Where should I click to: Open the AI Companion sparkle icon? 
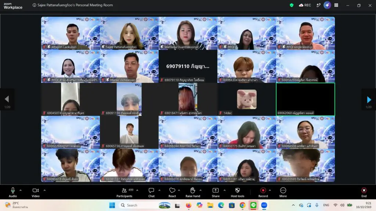327,5
